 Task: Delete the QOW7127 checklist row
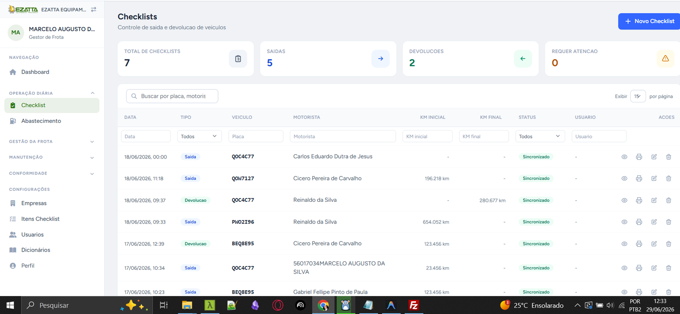(x=669, y=178)
